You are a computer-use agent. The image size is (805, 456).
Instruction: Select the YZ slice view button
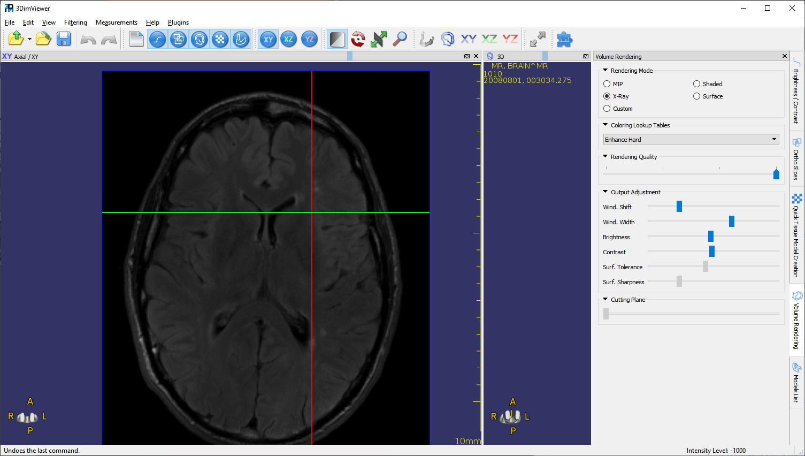tap(309, 39)
